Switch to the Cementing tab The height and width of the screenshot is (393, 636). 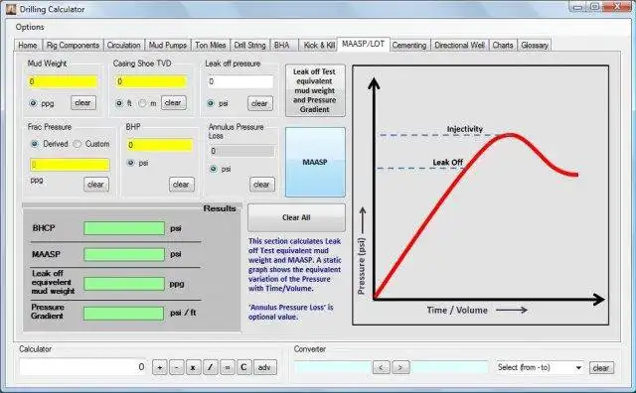[409, 45]
